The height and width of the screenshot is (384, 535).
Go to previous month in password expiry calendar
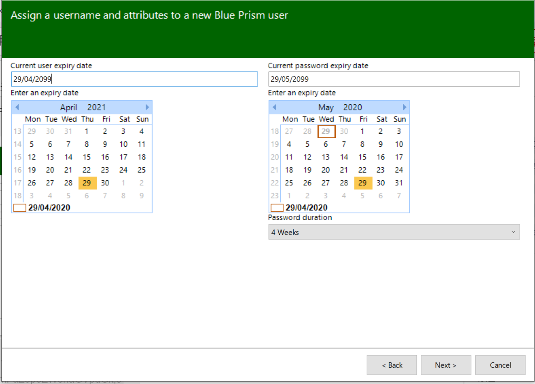(x=274, y=107)
